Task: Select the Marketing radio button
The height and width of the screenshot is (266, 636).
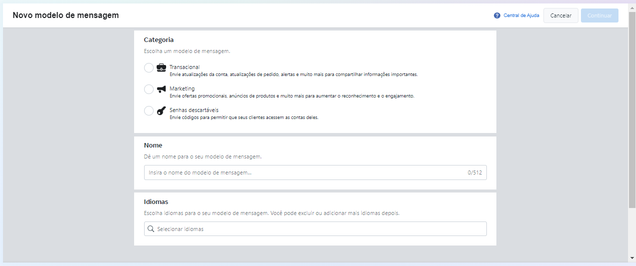Action: [x=149, y=89]
